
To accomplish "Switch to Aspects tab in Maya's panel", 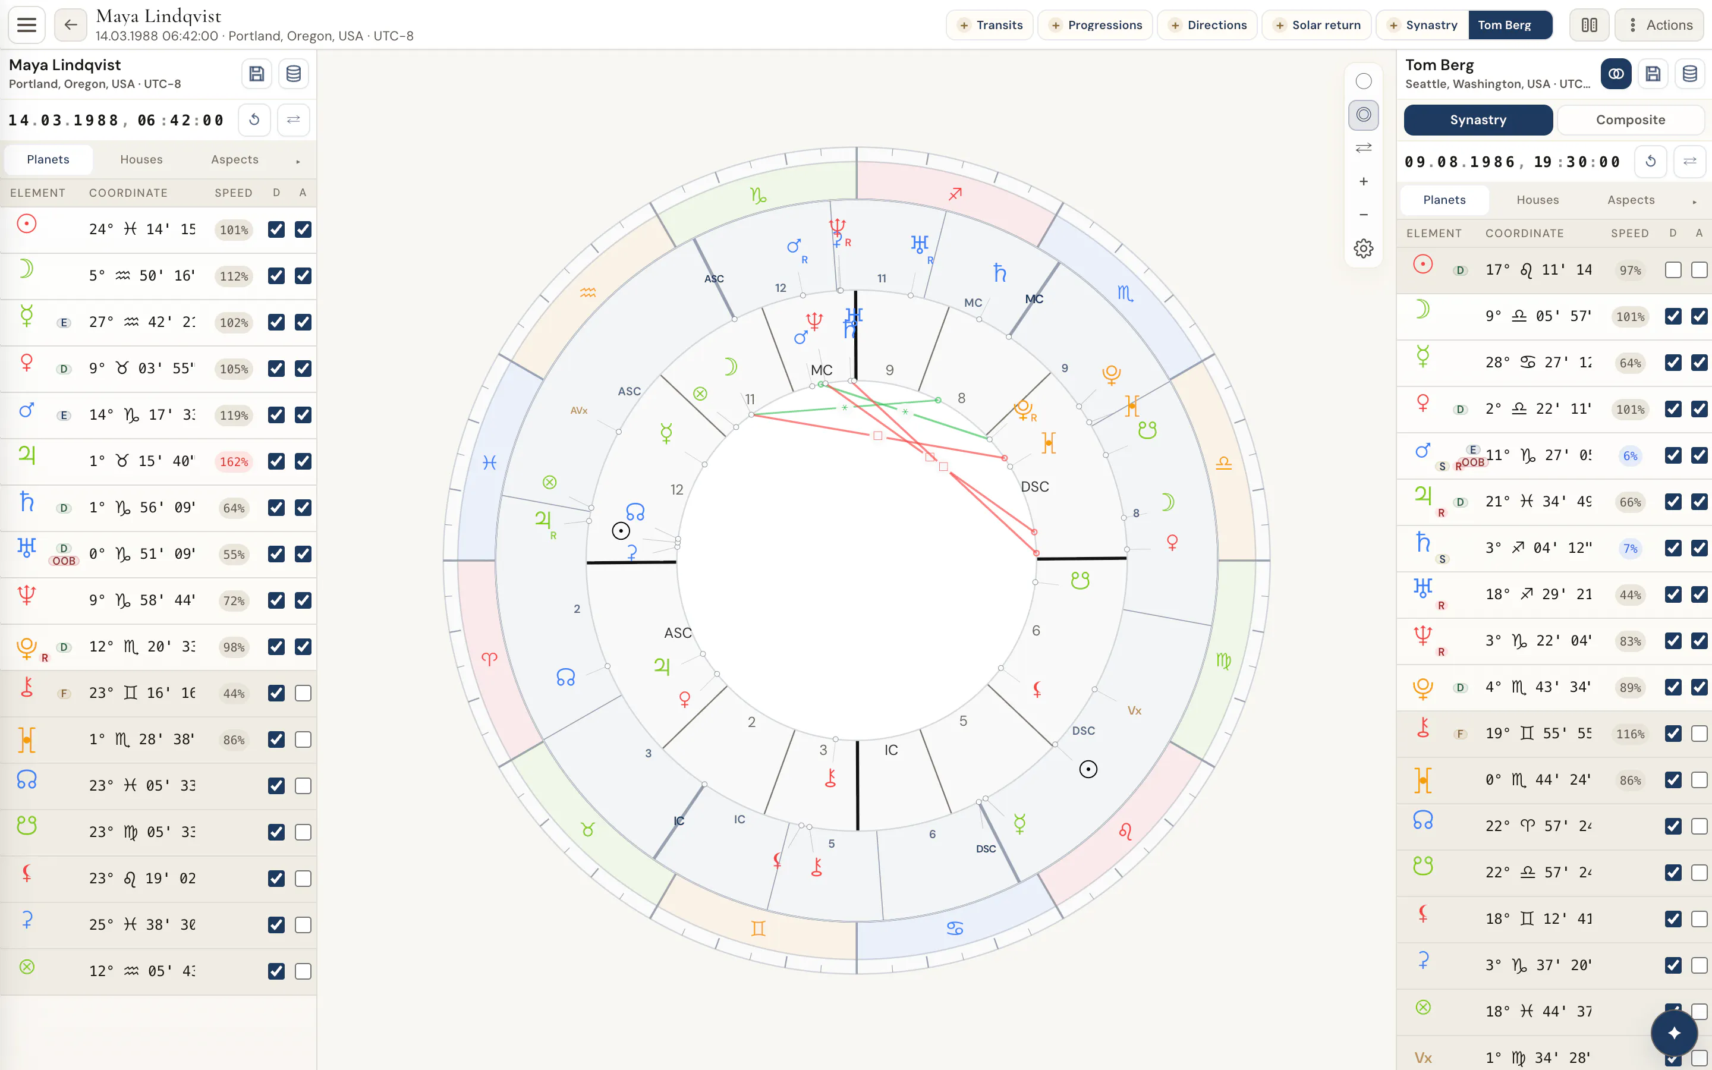I will (x=235, y=159).
